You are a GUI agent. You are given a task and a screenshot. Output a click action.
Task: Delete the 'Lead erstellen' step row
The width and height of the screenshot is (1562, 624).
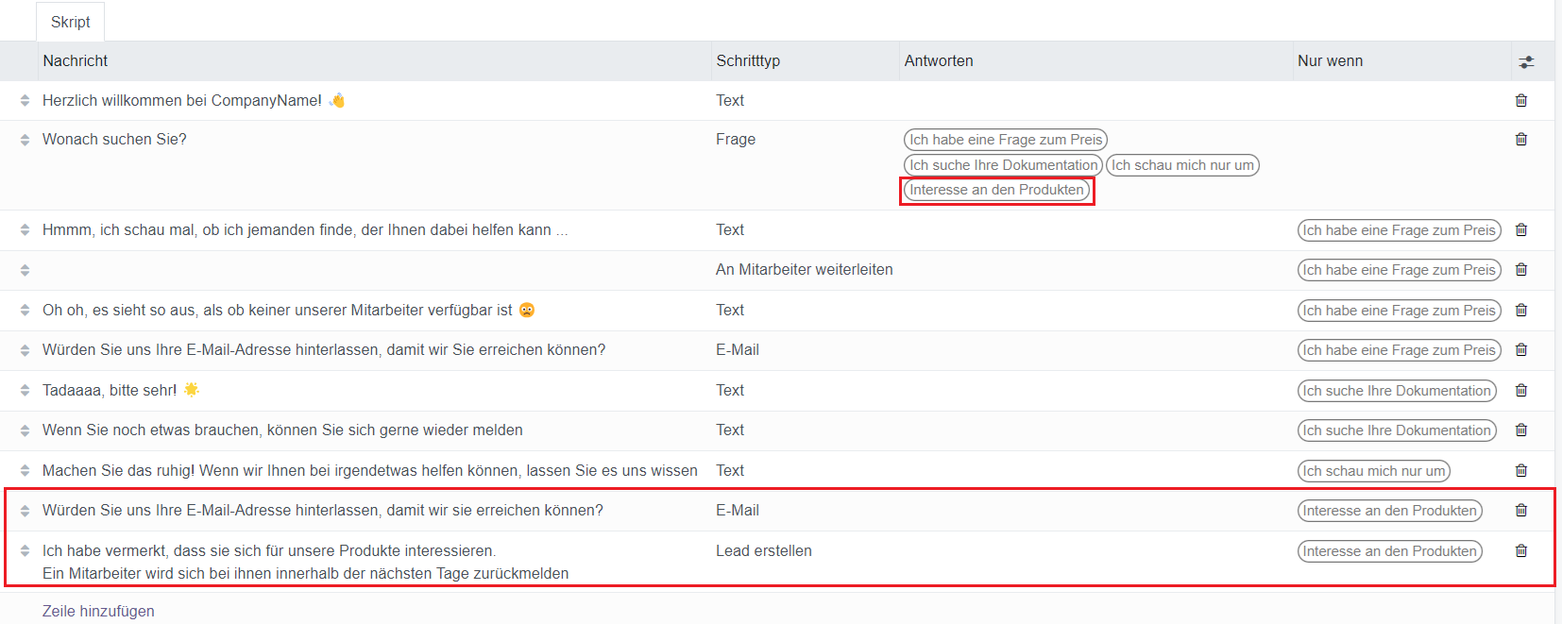click(x=1520, y=550)
